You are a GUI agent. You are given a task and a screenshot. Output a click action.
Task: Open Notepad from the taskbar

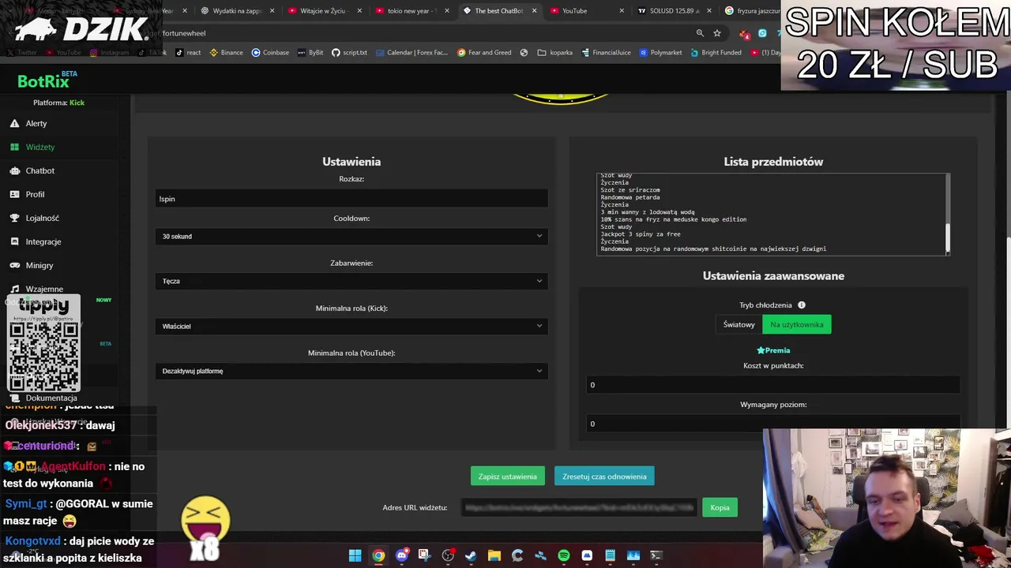[610, 555]
